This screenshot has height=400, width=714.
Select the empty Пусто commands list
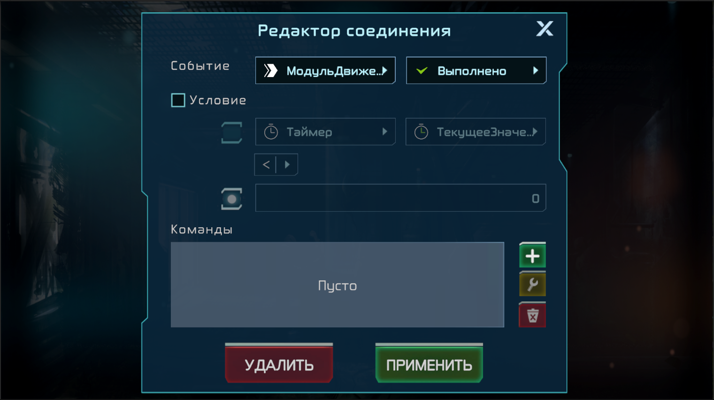pyautogui.click(x=337, y=285)
